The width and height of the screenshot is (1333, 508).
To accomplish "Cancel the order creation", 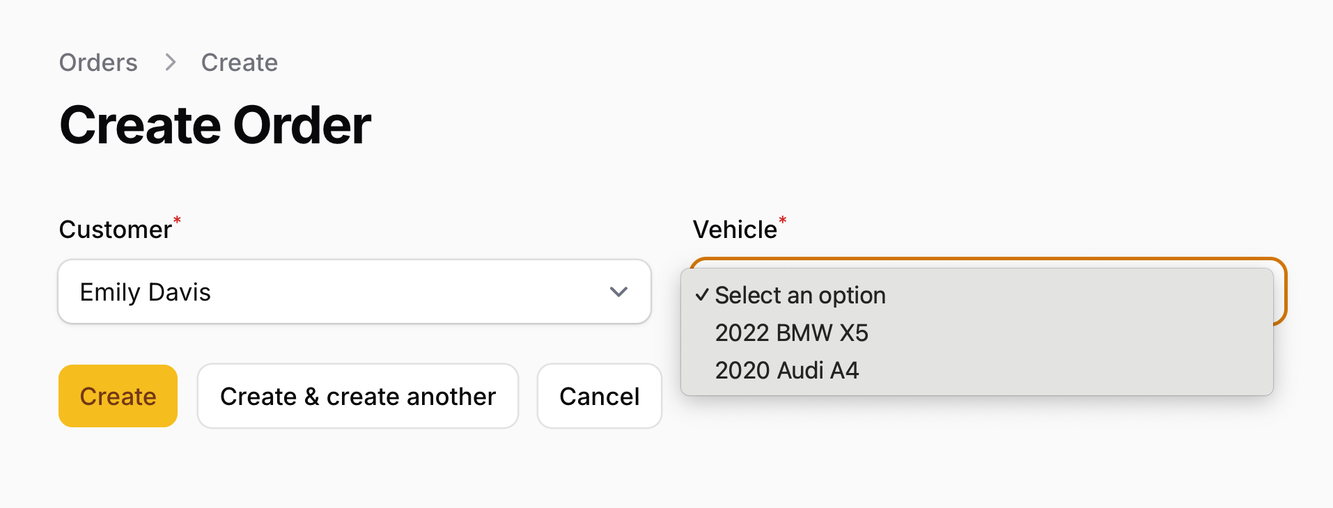I will pos(599,397).
